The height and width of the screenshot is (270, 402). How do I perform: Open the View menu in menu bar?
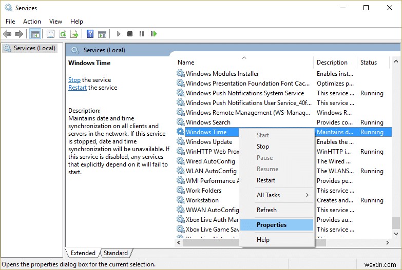click(x=55, y=22)
